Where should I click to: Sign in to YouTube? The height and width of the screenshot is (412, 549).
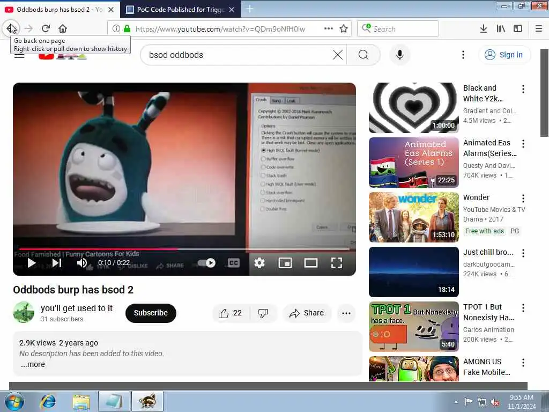(x=505, y=55)
